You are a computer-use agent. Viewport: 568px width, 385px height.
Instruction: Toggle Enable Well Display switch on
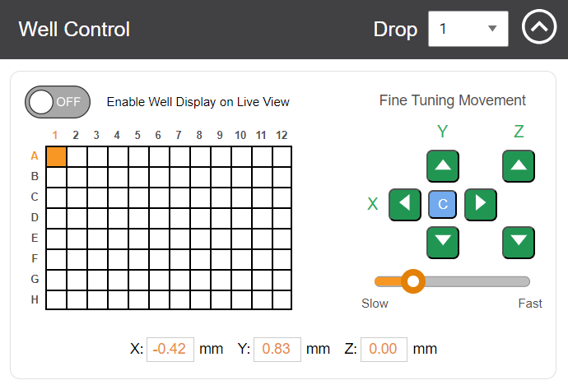coord(58,102)
